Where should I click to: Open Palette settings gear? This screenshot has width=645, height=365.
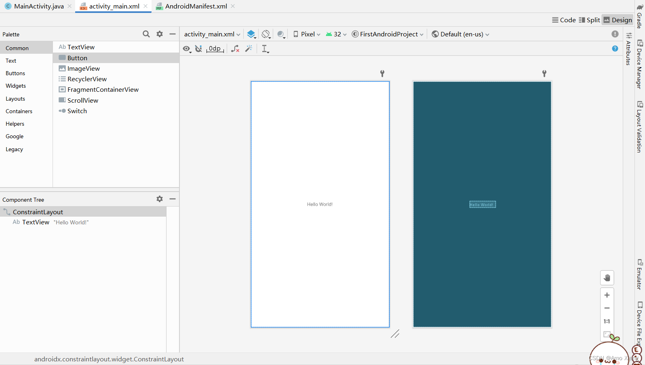160,34
